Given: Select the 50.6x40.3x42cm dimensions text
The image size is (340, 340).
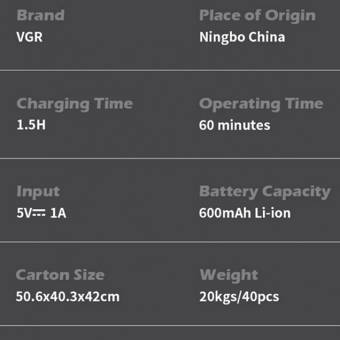Looking at the screenshot, I should coord(67,296).
